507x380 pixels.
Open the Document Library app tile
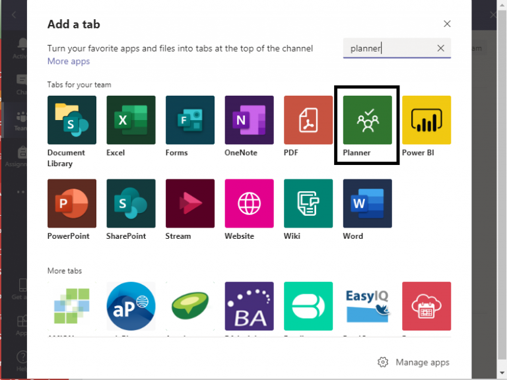coord(72,120)
